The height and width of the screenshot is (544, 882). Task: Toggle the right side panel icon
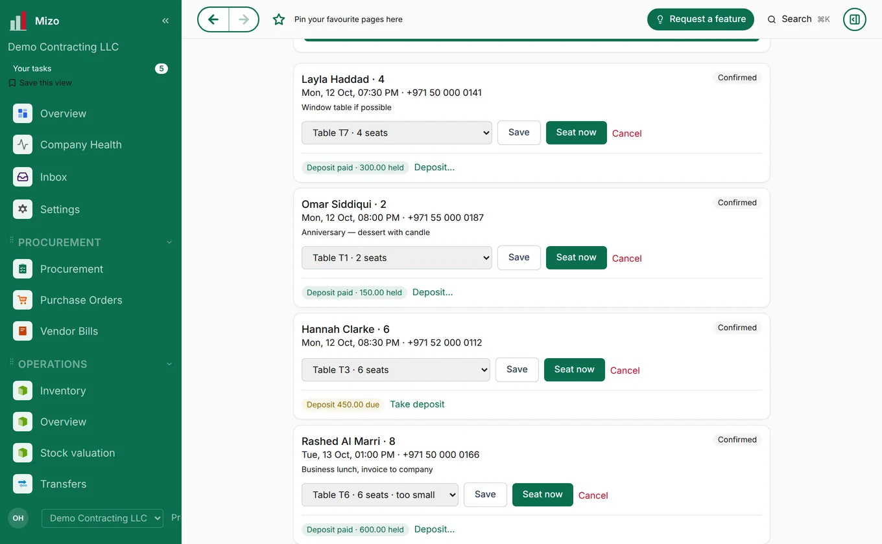pos(855,19)
